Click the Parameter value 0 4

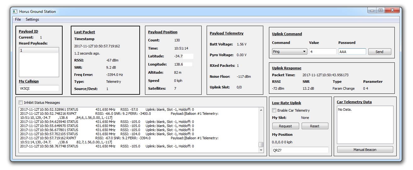[366, 88]
